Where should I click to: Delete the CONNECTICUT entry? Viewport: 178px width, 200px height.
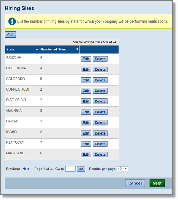pos(100,91)
